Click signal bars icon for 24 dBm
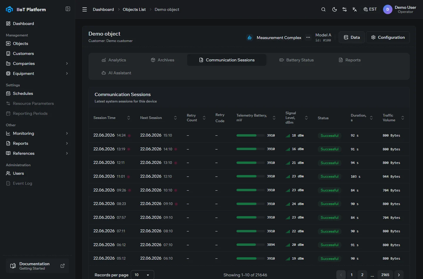The image size is (423, 279). click(288, 204)
